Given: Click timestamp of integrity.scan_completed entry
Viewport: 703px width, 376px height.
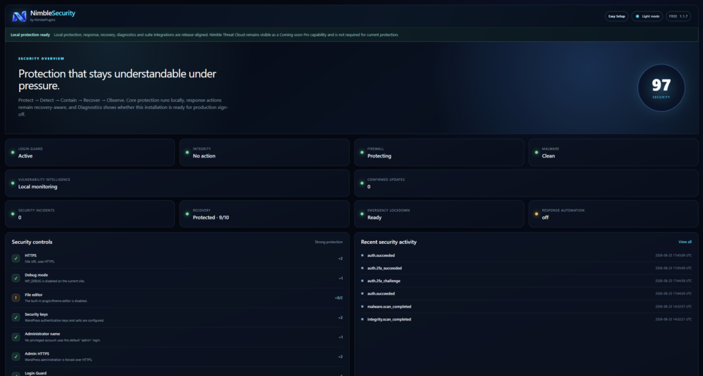Looking at the screenshot, I should click(x=673, y=319).
